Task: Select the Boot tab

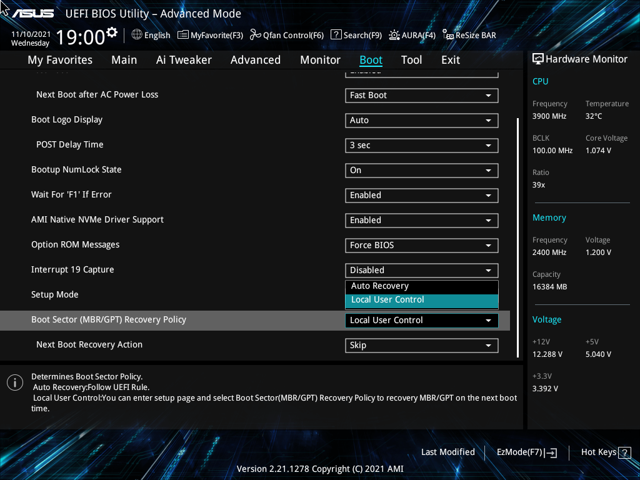Action: coord(371,60)
